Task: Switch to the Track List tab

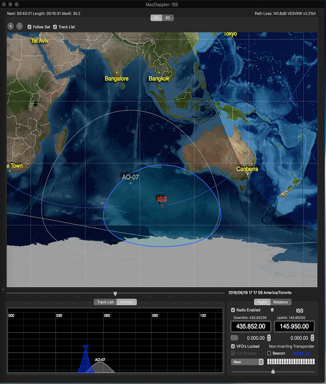Action: coord(105,302)
